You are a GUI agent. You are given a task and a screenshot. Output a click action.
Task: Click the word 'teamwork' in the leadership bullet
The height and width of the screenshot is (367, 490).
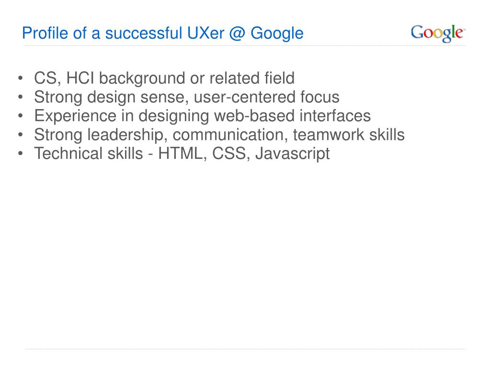pos(329,134)
